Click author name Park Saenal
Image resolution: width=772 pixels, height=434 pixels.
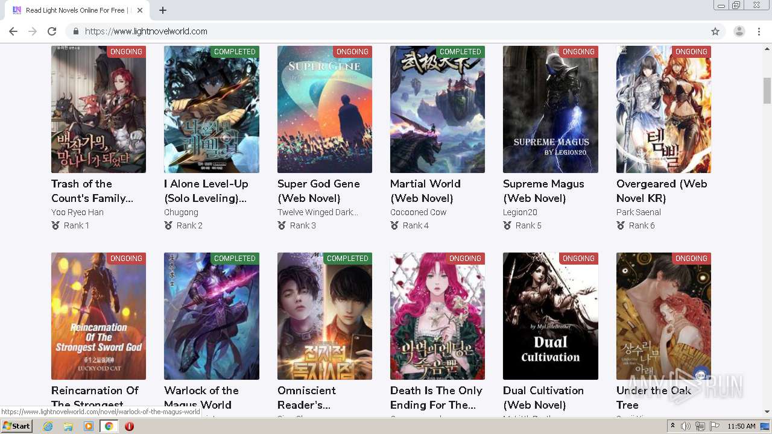pos(639,212)
